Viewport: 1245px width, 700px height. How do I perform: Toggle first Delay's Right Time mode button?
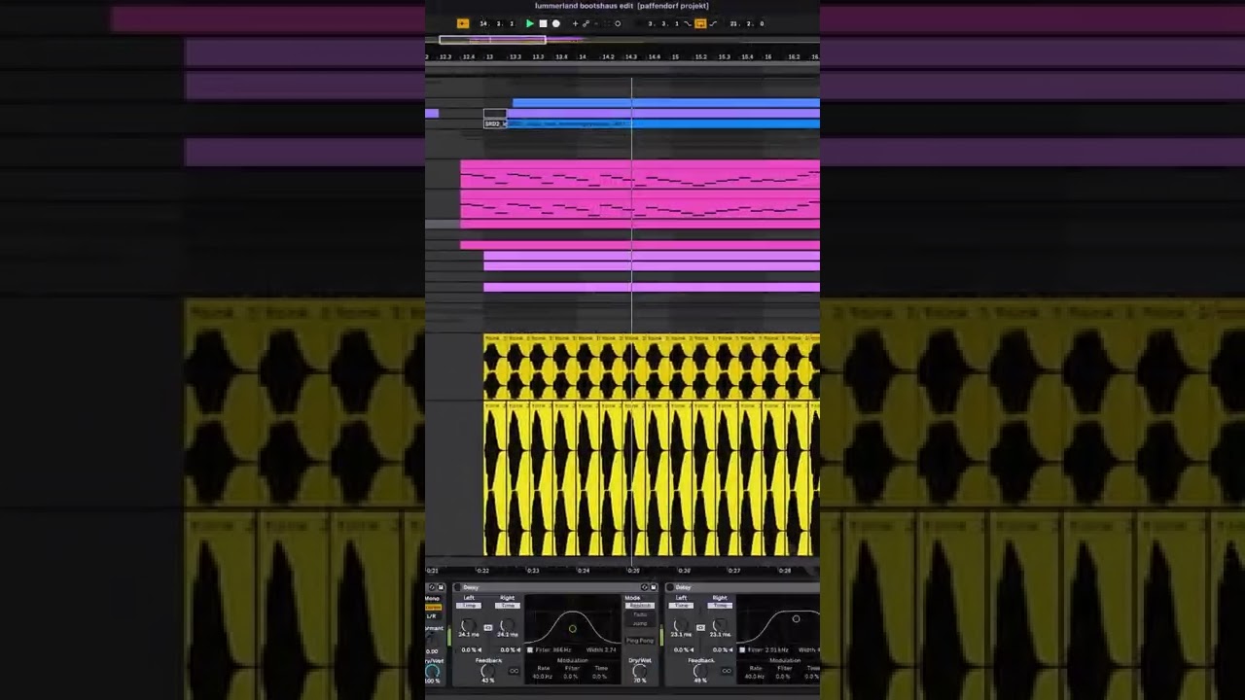pyautogui.click(x=507, y=606)
